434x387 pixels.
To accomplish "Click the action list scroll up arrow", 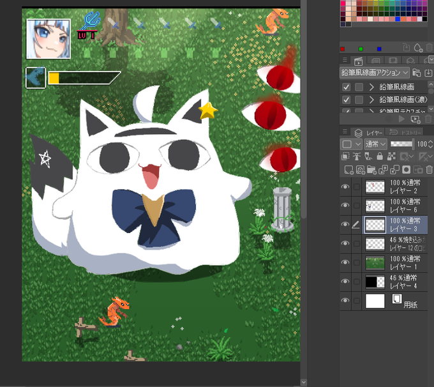I will (x=431, y=84).
